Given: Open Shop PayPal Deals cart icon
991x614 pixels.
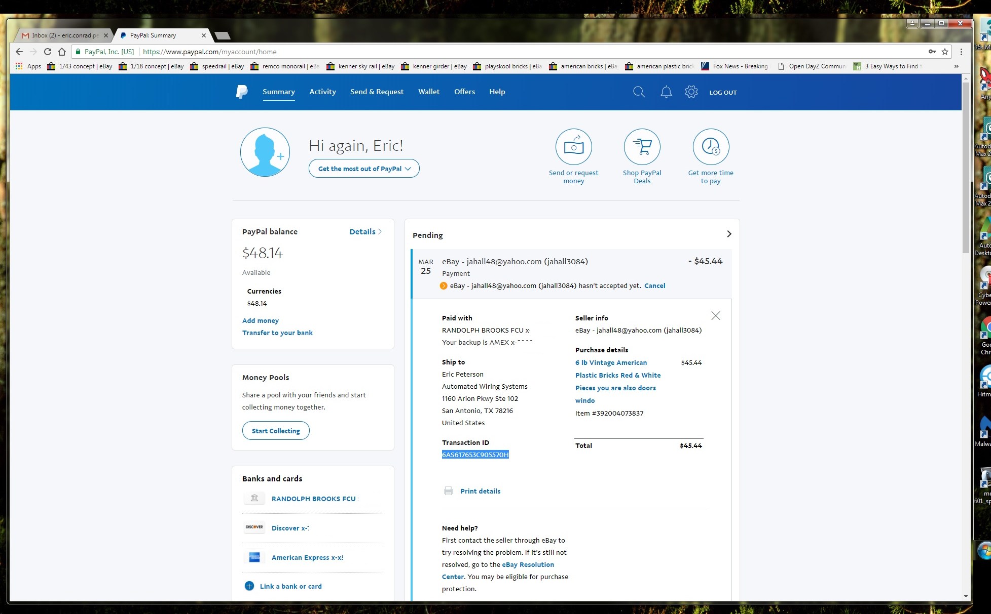Looking at the screenshot, I should [x=642, y=147].
